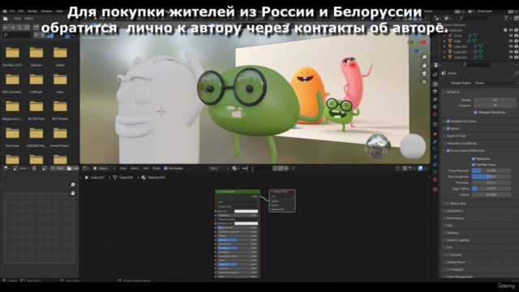Click the Base Color swatch on Principled node
Viewport: 519px width, 292px height.
coord(246,211)
